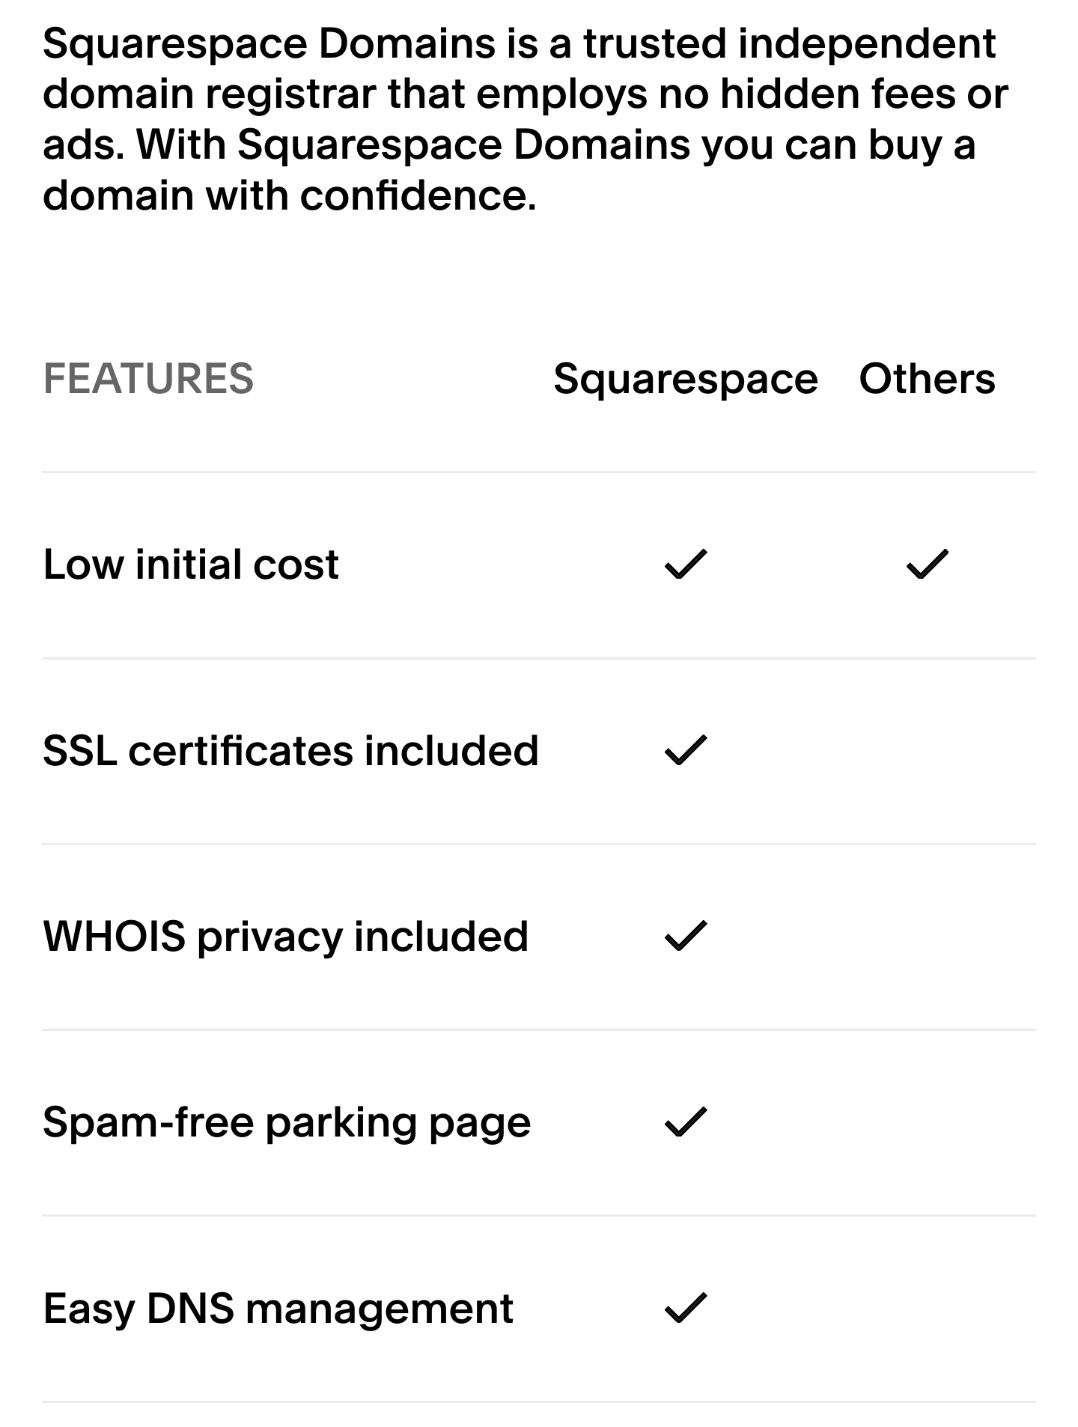The image size is (1078, 1427).
Task: Click the Spam-free parking page label
Action: tap(287, 1122)
